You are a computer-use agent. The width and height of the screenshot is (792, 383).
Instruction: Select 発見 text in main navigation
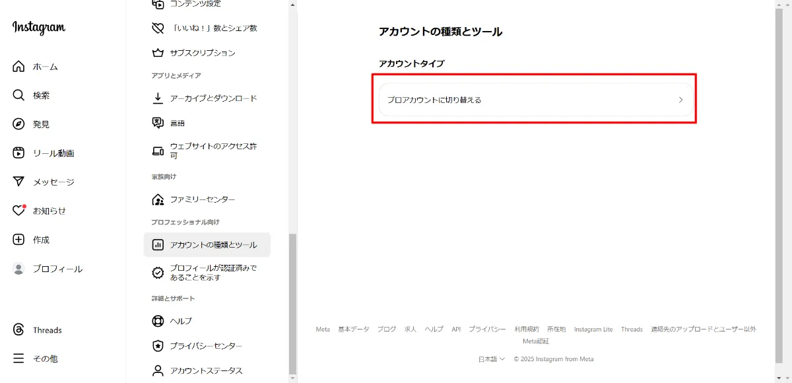pyautogui.click(x=41, y=124)
